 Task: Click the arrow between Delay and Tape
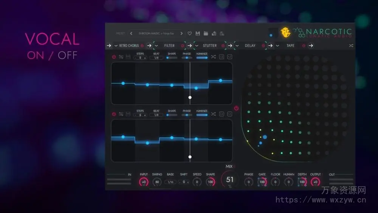[271, 46]
